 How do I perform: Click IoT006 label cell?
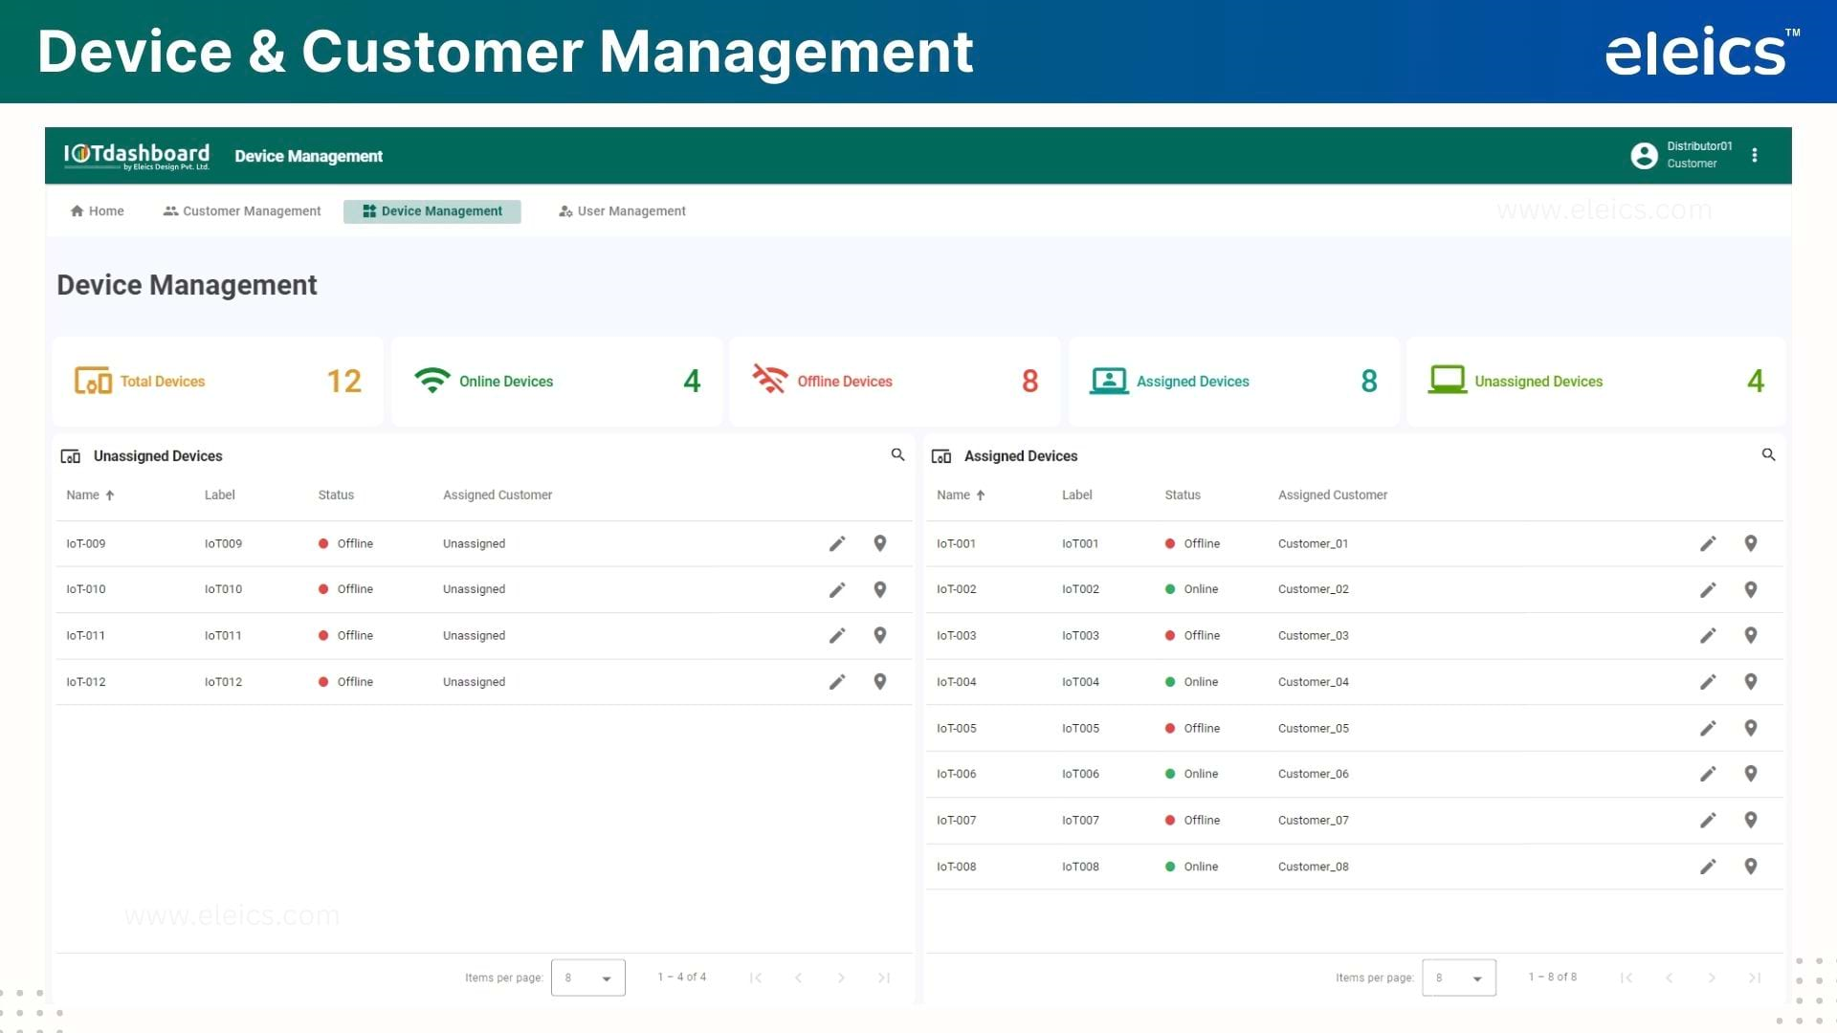tap(1080, 774)
